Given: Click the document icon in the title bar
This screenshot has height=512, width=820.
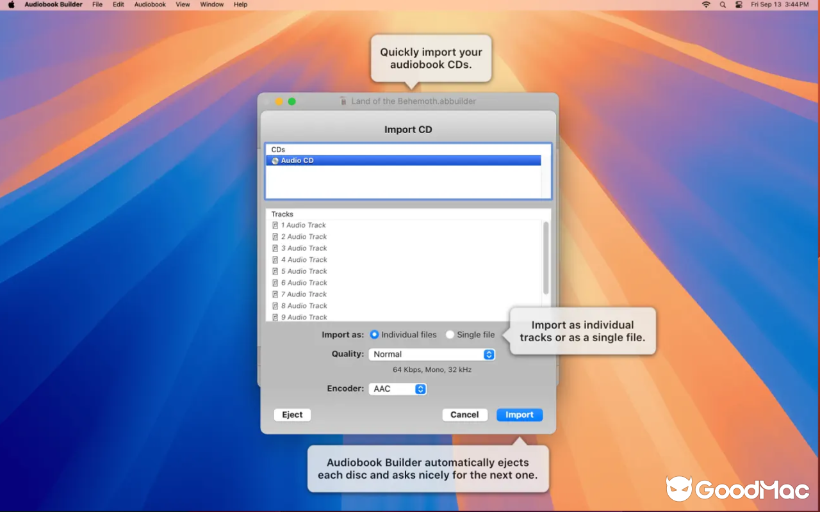Looking at the screenshot, I should point(343,100).
